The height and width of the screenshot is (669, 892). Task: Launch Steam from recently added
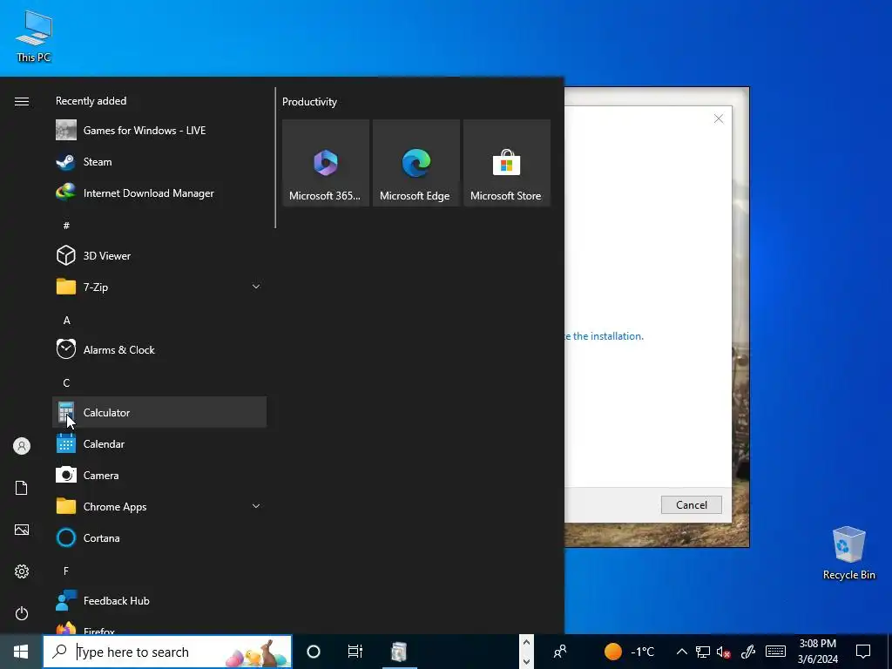tap(159, 161)
